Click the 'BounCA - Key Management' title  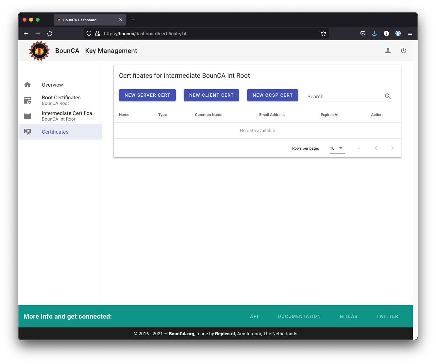pyautogui.click(x=96, y=51)
